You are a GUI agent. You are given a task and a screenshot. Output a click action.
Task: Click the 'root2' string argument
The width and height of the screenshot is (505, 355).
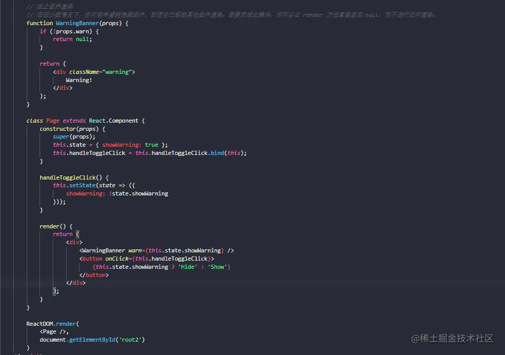coord(130,340)
